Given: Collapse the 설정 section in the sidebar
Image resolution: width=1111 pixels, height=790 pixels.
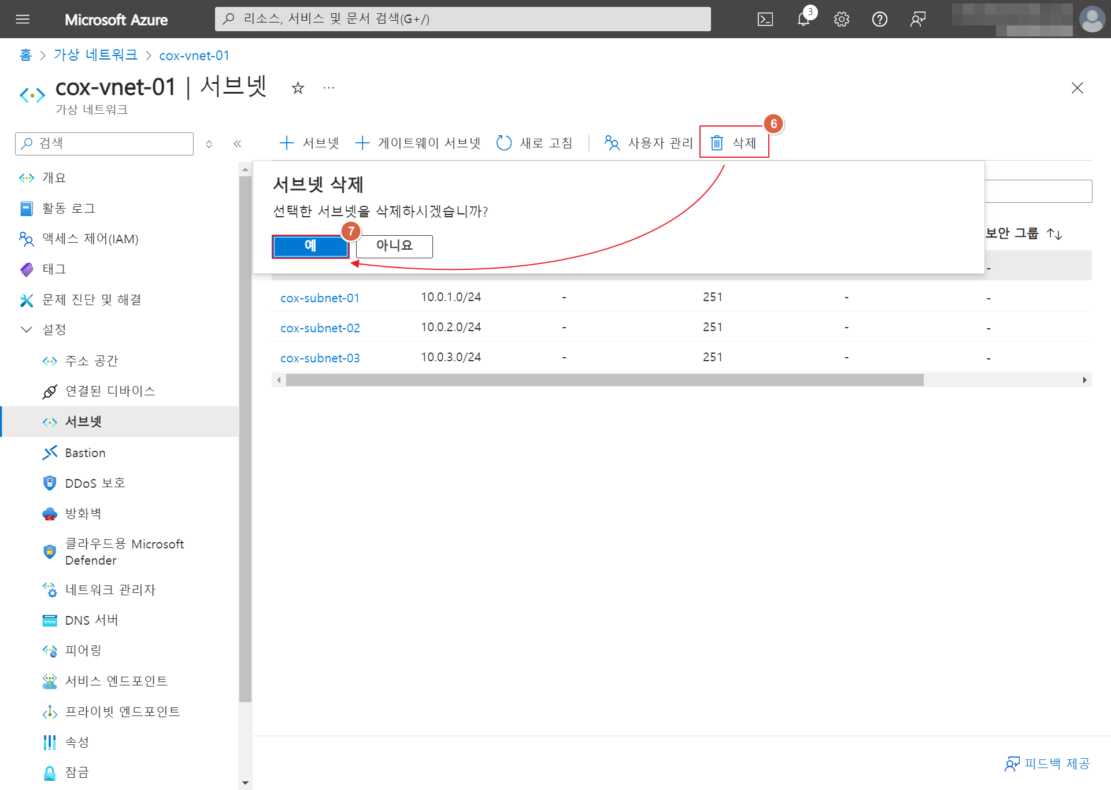Looking at the screenshot, I should pyautogui.click(x=27, y=329).
